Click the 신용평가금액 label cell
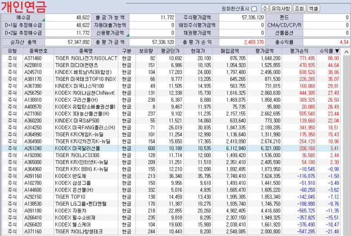351x236 pixels. click(110, 33)
